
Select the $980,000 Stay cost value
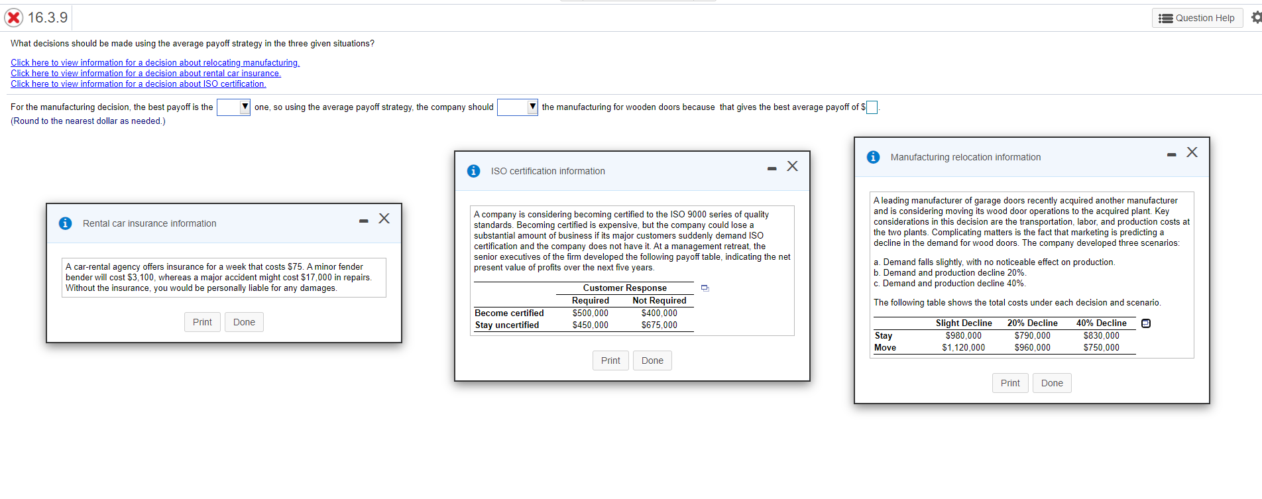[x=964, y=336]
